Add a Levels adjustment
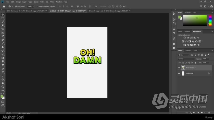The width and height of the screenshot is (214, 120). tap(188, 38)
